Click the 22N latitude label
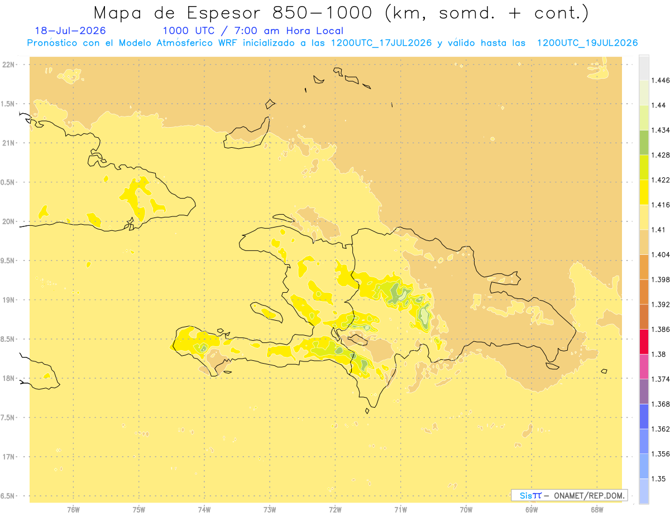Screen dimensions: 670x517 tap(8, 65)
